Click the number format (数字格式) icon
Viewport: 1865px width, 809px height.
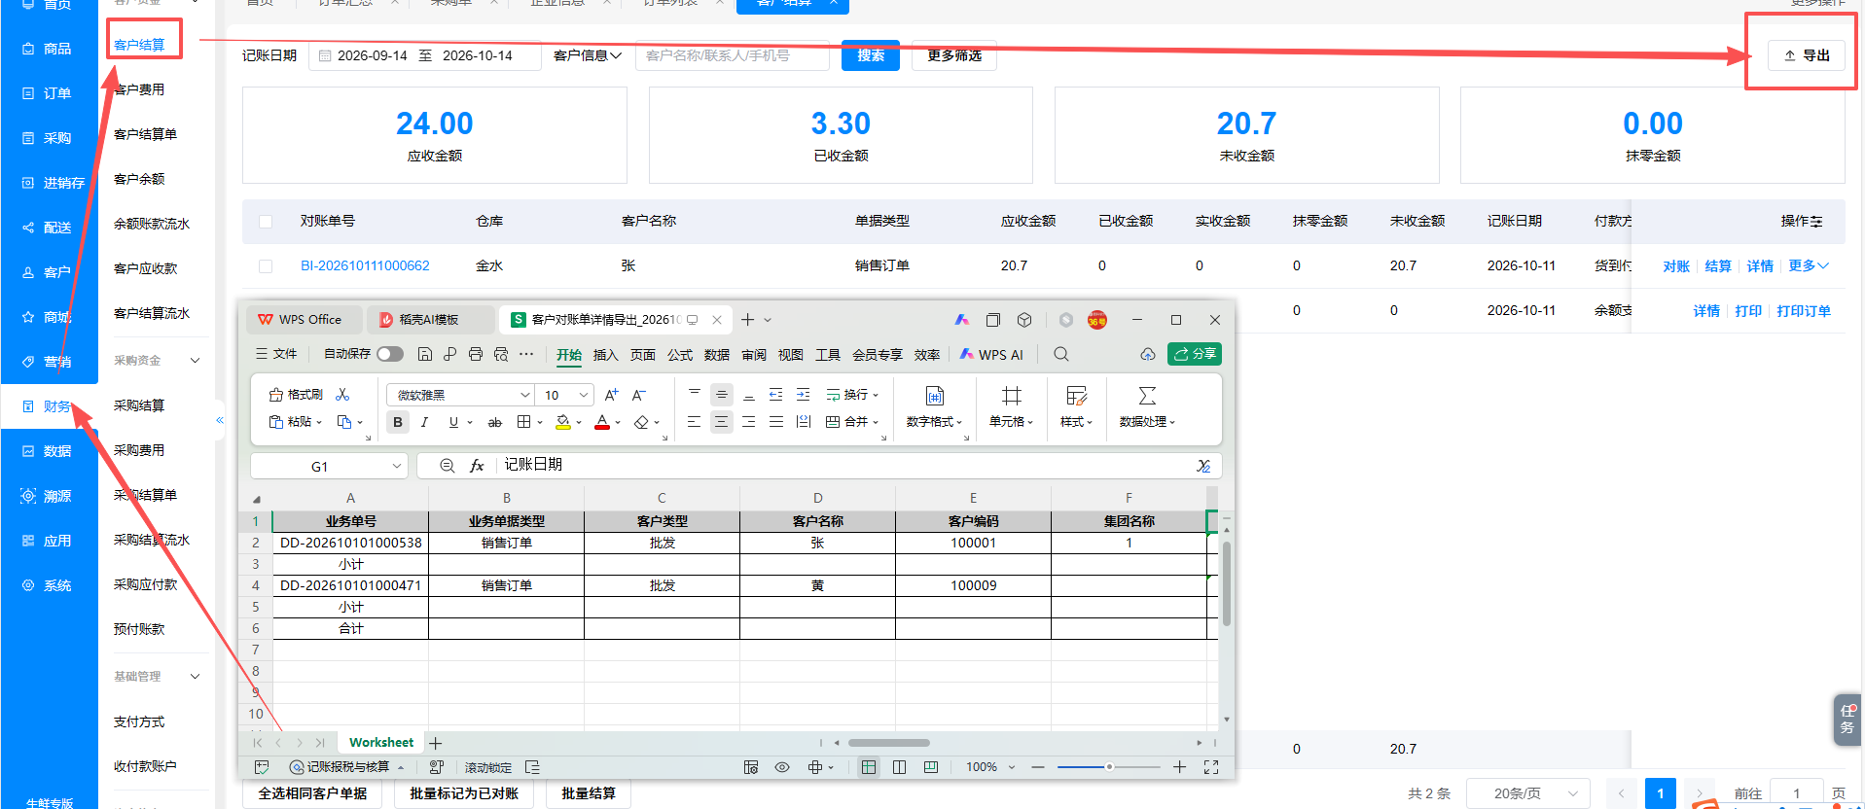[934, 396]
